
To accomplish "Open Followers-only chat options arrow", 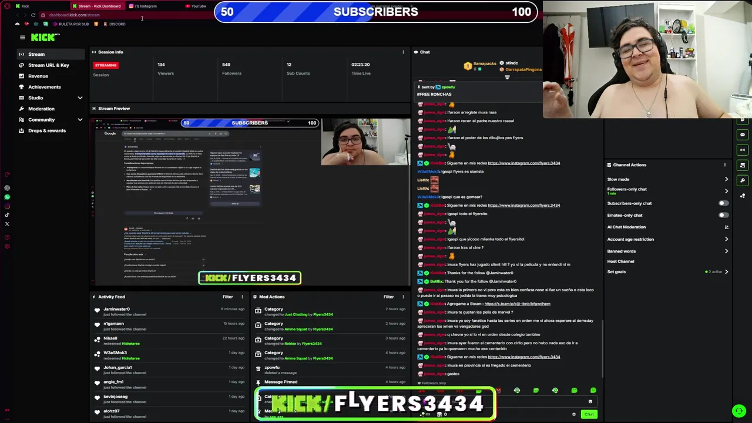I will point(726,191).
